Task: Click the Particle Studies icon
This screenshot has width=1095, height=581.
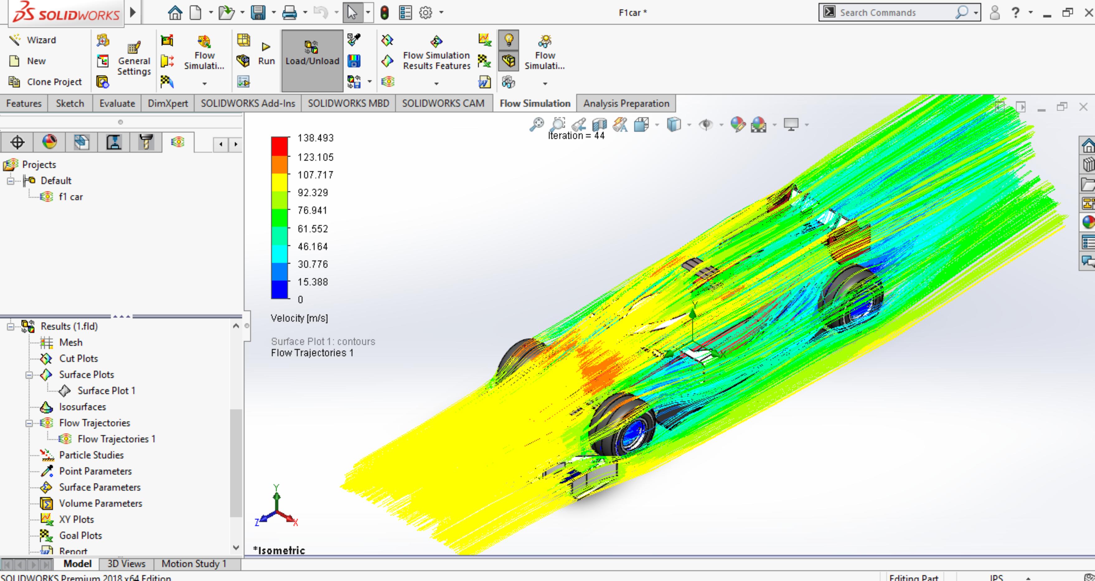Action: pos(47,455)
